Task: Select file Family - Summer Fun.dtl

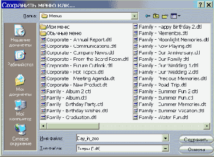Action: click(x=163, y=98)
